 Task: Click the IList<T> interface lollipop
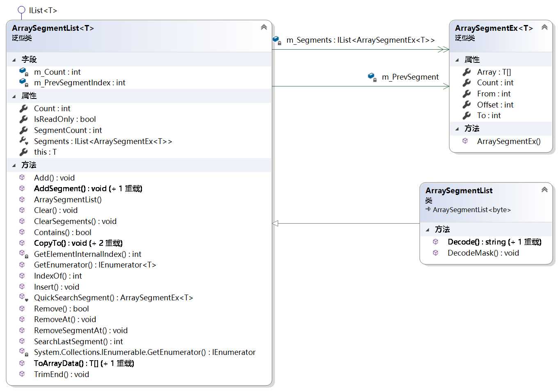pos(21,10)
